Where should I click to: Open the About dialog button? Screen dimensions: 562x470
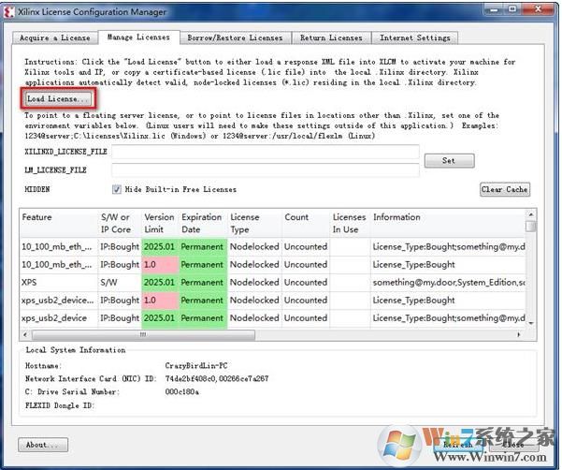coord(43,445)
